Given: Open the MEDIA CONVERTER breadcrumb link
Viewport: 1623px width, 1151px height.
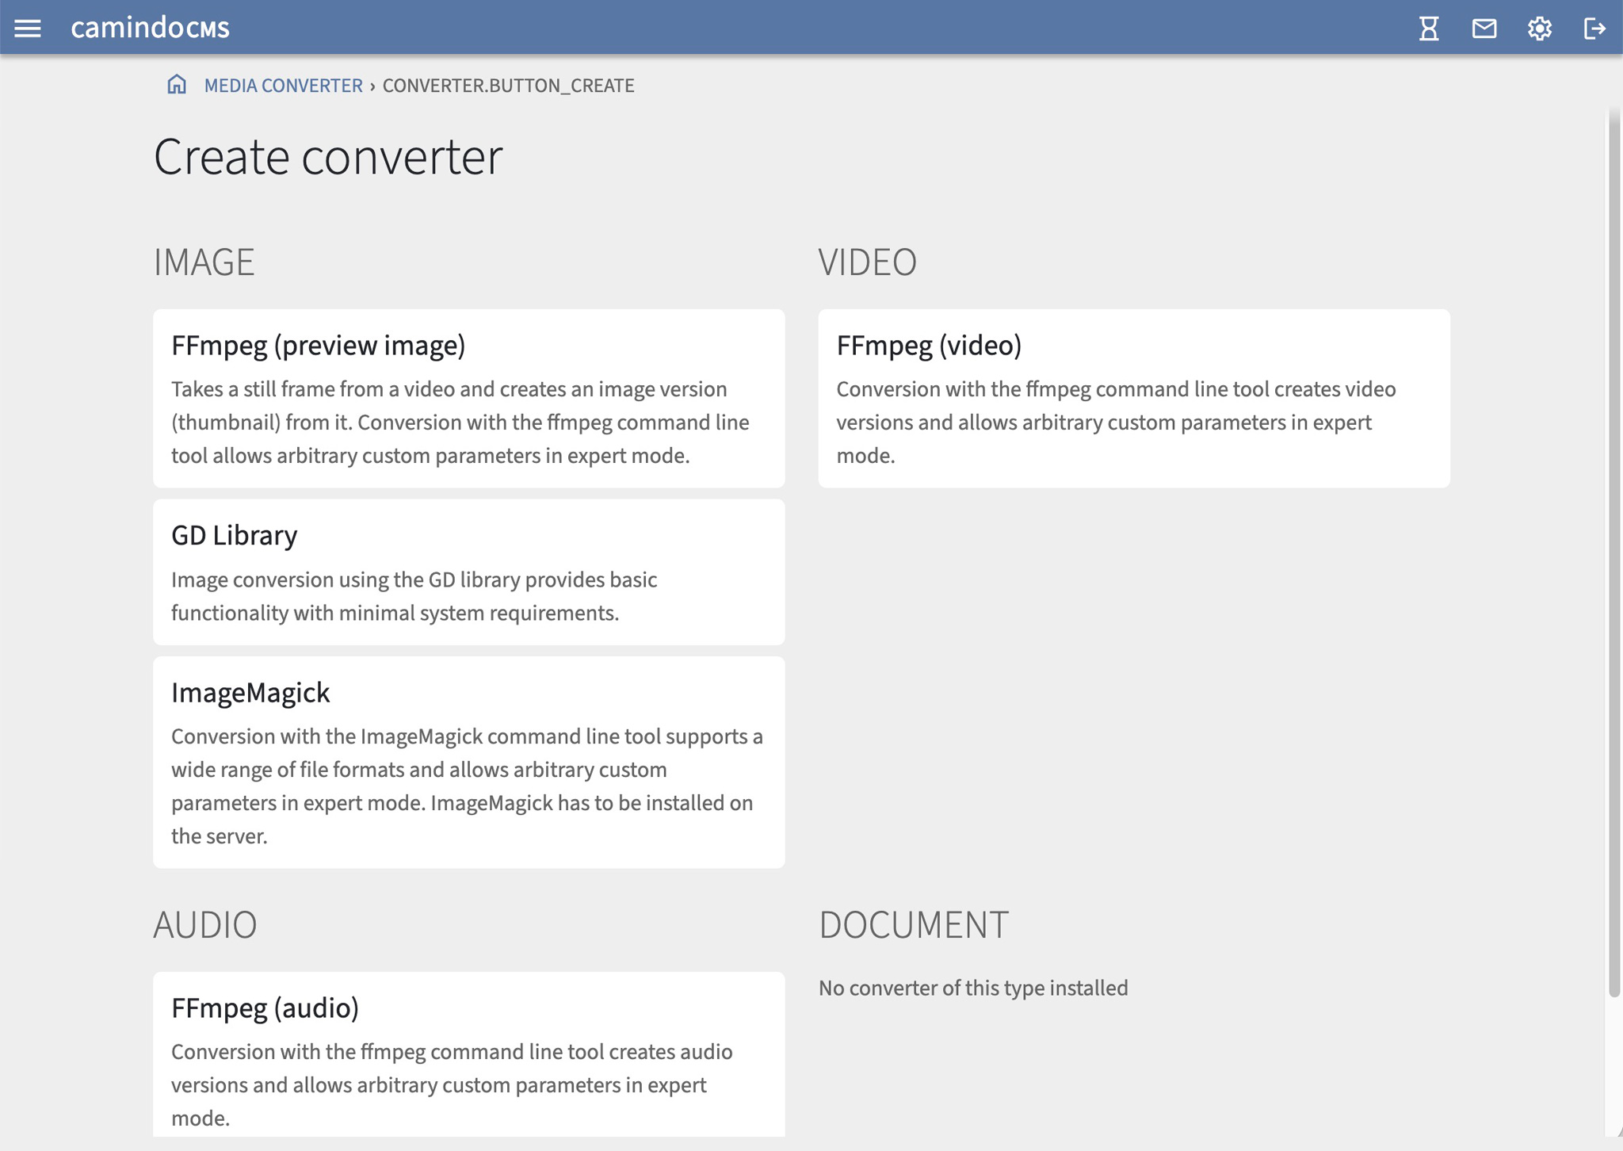Looking at the screenshot, I should click(283, 85).
